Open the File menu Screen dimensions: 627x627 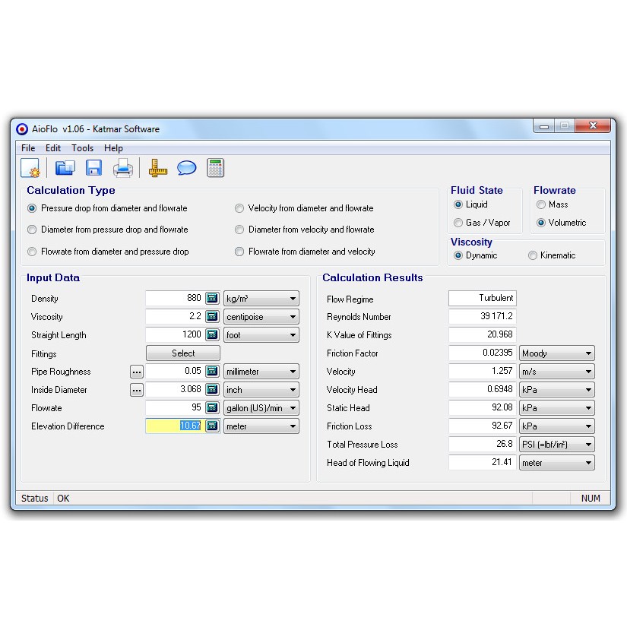coord(28,148)
